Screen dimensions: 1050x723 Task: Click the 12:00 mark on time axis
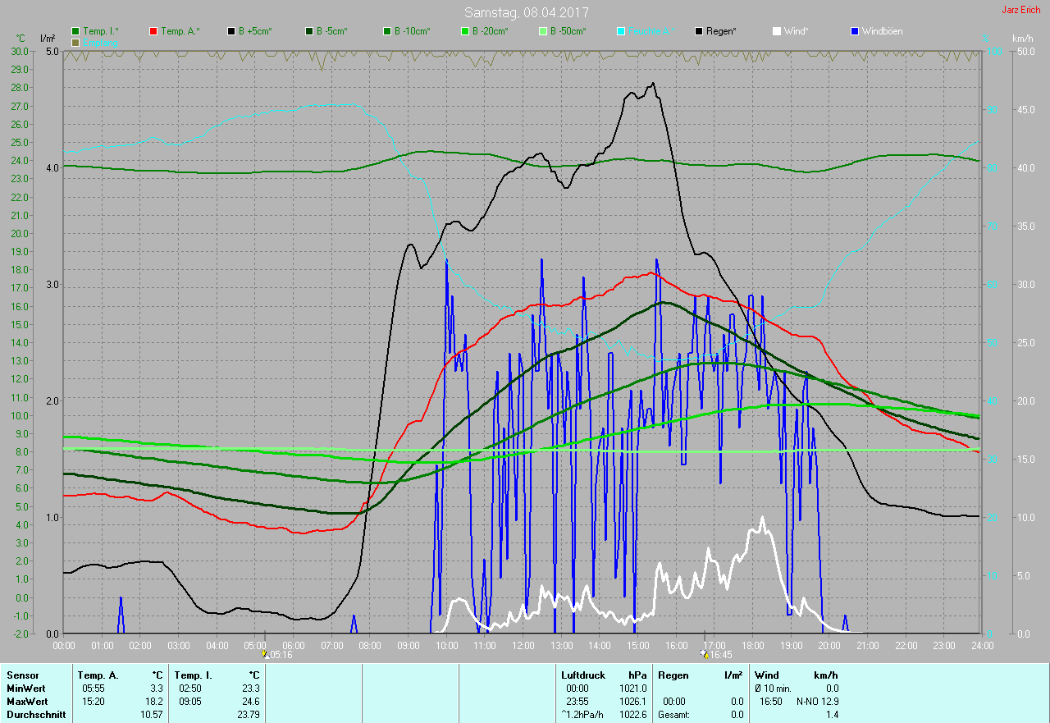(x=523, y=646)
